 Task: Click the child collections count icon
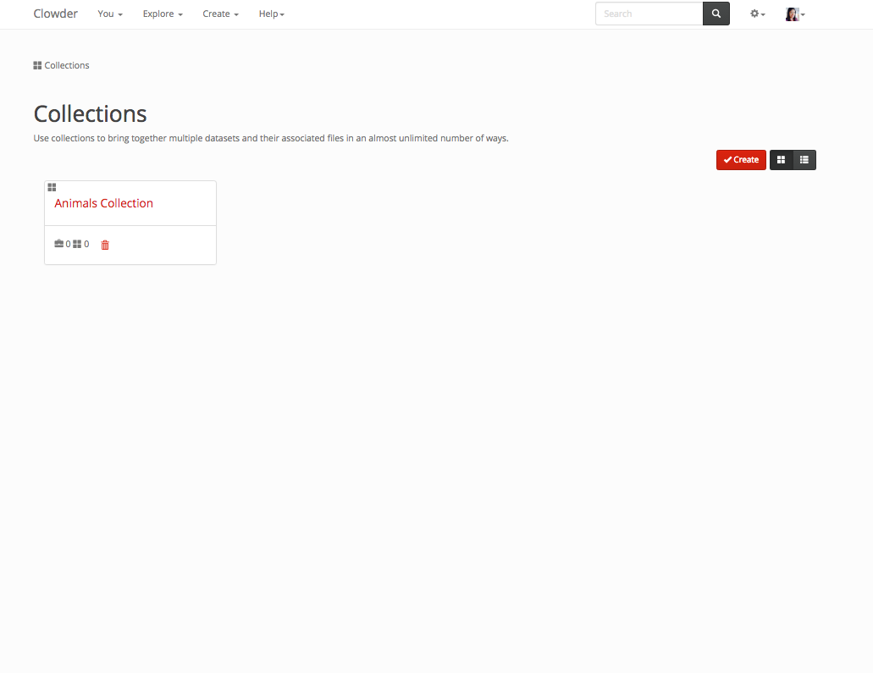[77, 244]
